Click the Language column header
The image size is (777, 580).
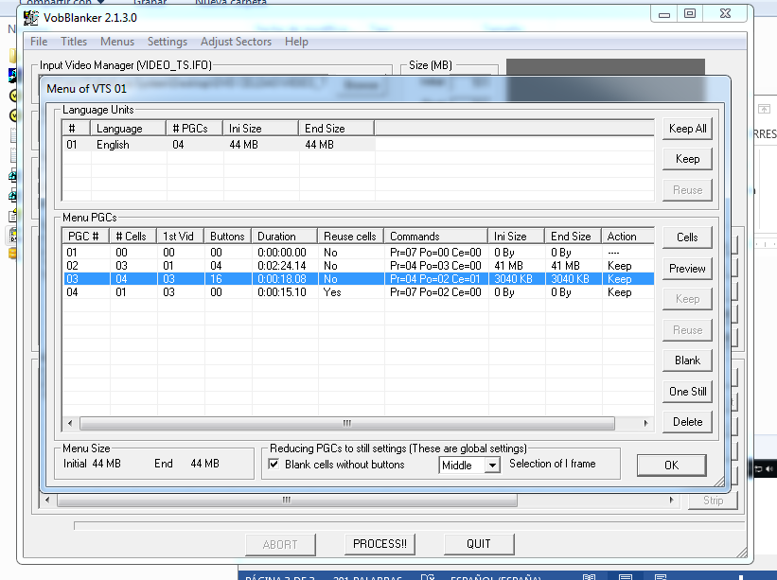[128, 129]
